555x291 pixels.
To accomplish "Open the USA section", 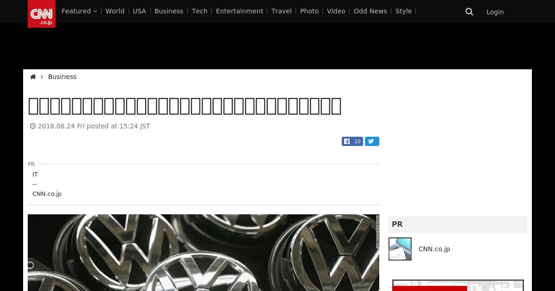I will click(139, 11).
